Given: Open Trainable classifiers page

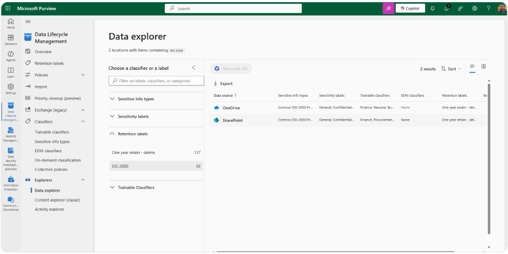Looking at the screenshot, I should (52, 132).
